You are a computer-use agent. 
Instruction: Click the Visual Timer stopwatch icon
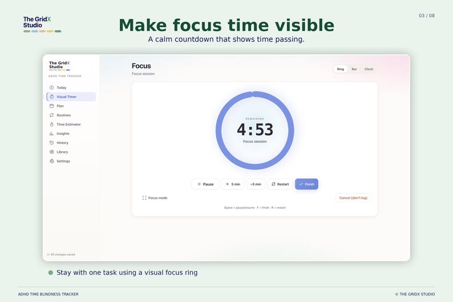(x=51, y=97)
